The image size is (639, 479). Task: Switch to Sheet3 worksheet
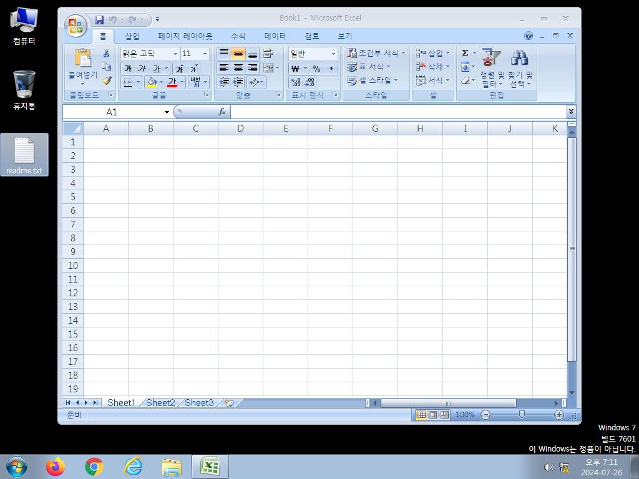pos(199,403)
